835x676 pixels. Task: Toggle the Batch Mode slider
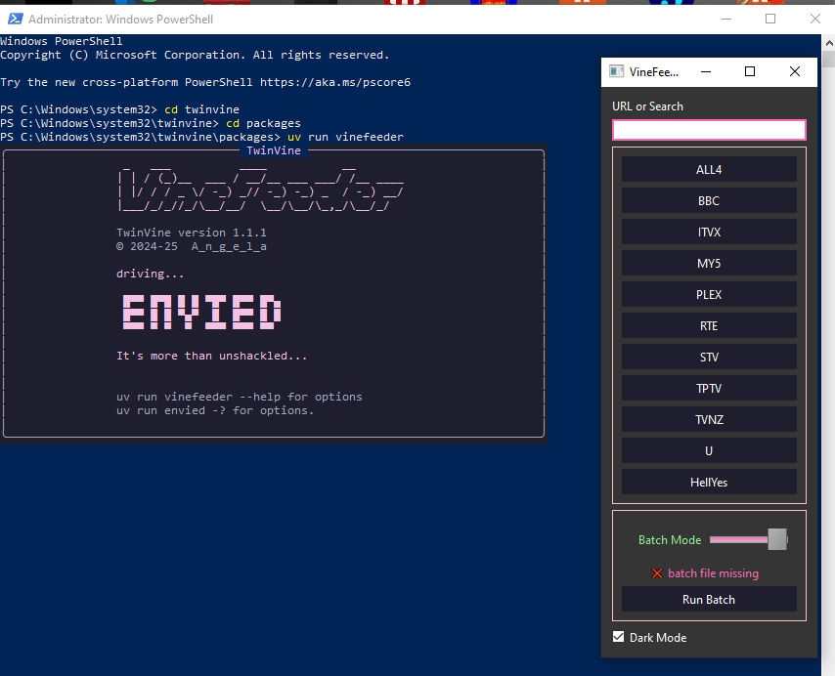749,540
